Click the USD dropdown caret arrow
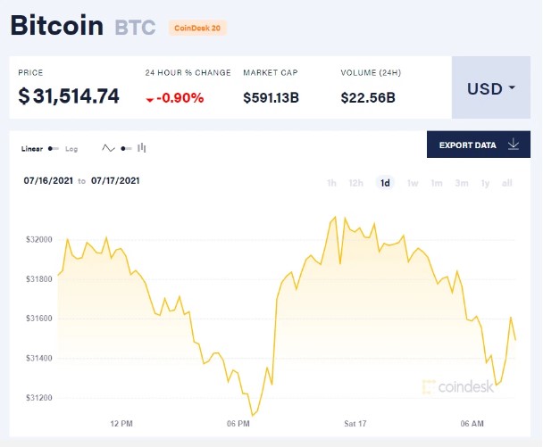 [x=512, y=87]
